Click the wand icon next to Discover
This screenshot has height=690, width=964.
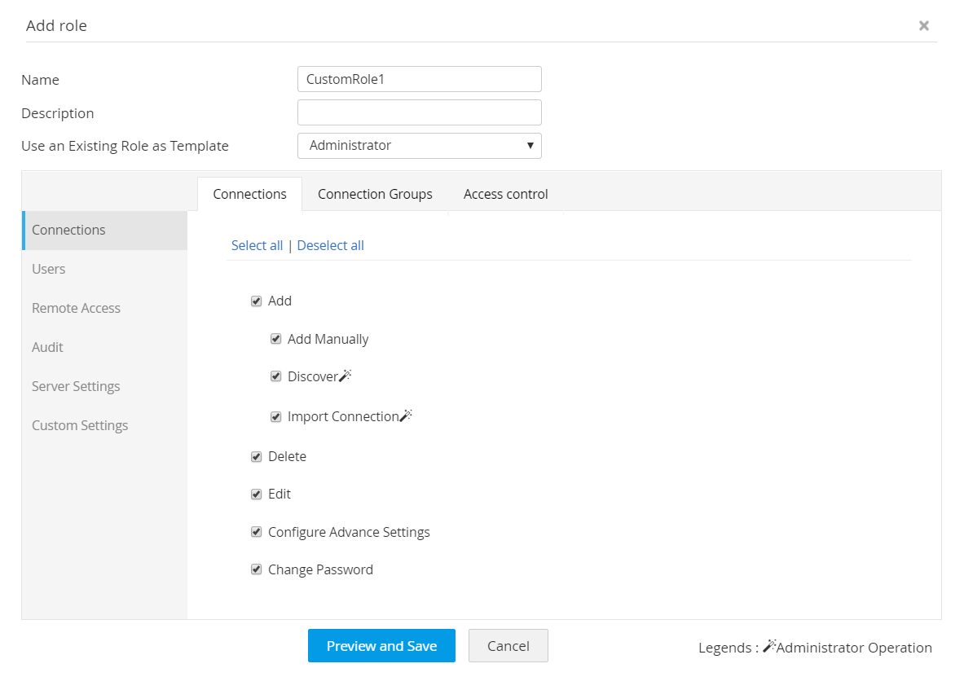tap(345, 374)
